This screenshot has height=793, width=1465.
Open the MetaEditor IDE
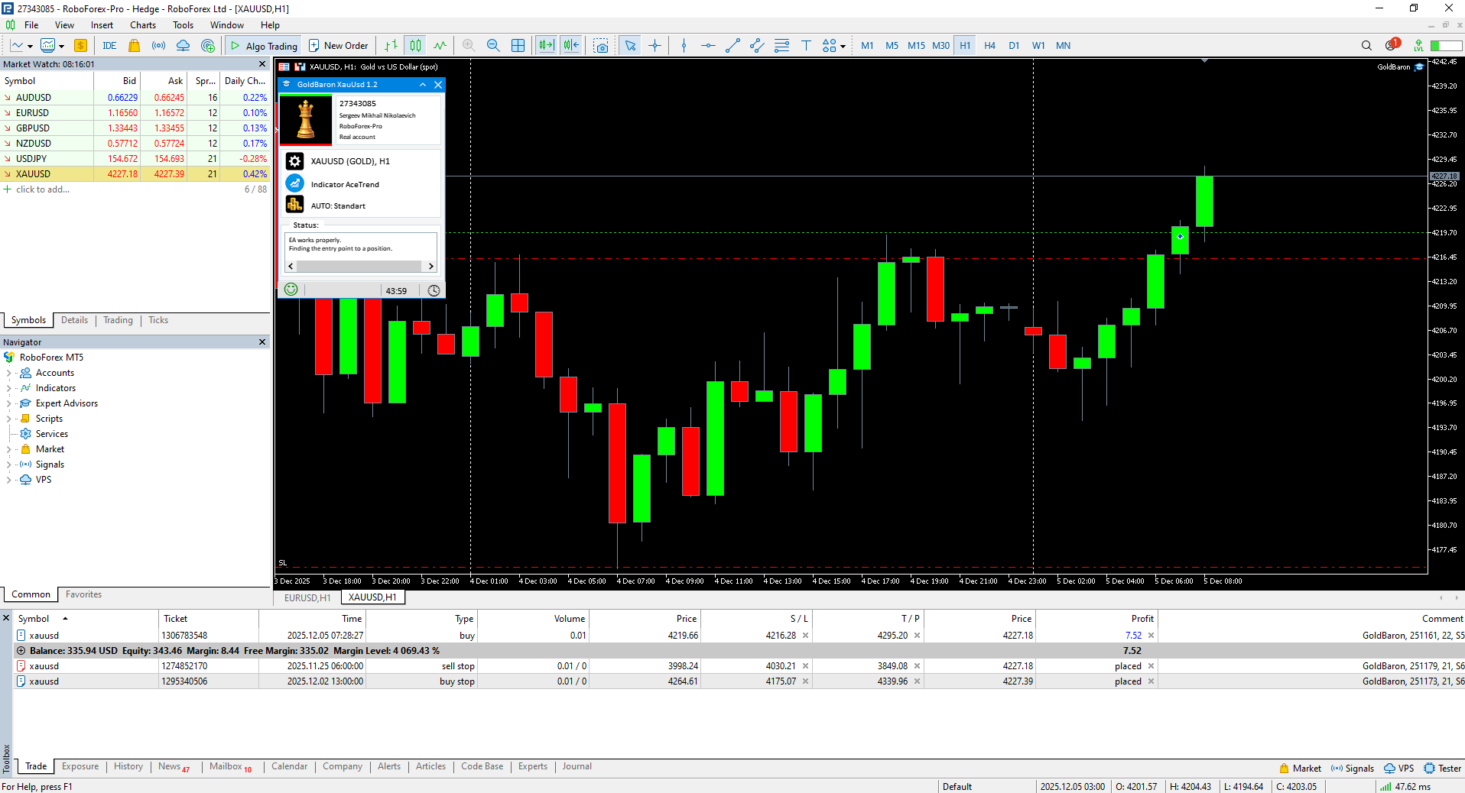point(109,46)
